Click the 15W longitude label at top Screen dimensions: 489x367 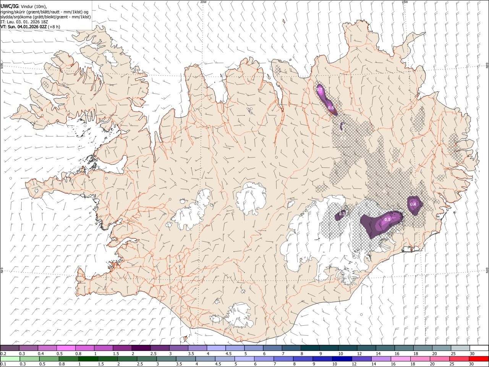(x=405, y=2)
